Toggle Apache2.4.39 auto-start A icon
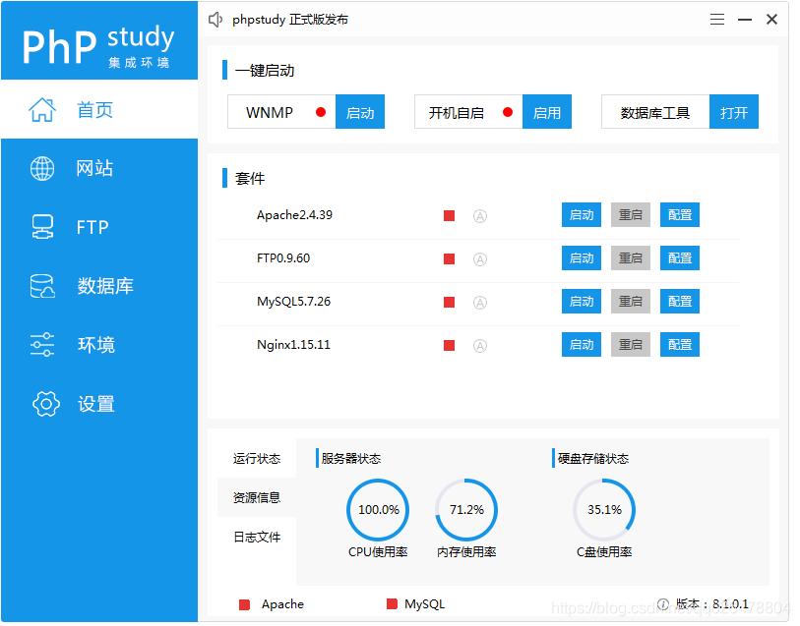The width and height of the screenshot is (800, 626). [x=480, y=216]
